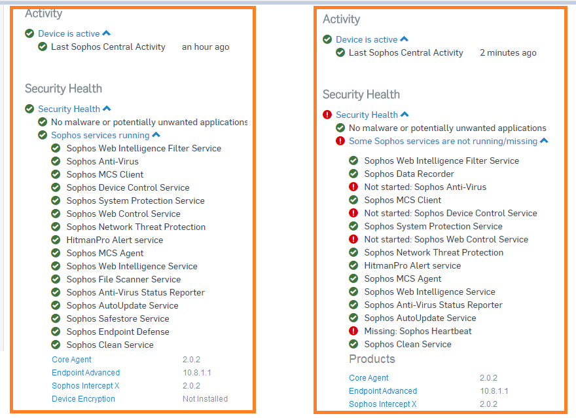Click green check beside Sophos Clean Service, right panel
The width and height of the screenshot is (576, 418).
point(353,344)
